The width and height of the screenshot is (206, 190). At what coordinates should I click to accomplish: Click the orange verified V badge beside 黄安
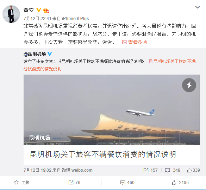[39, 10]
